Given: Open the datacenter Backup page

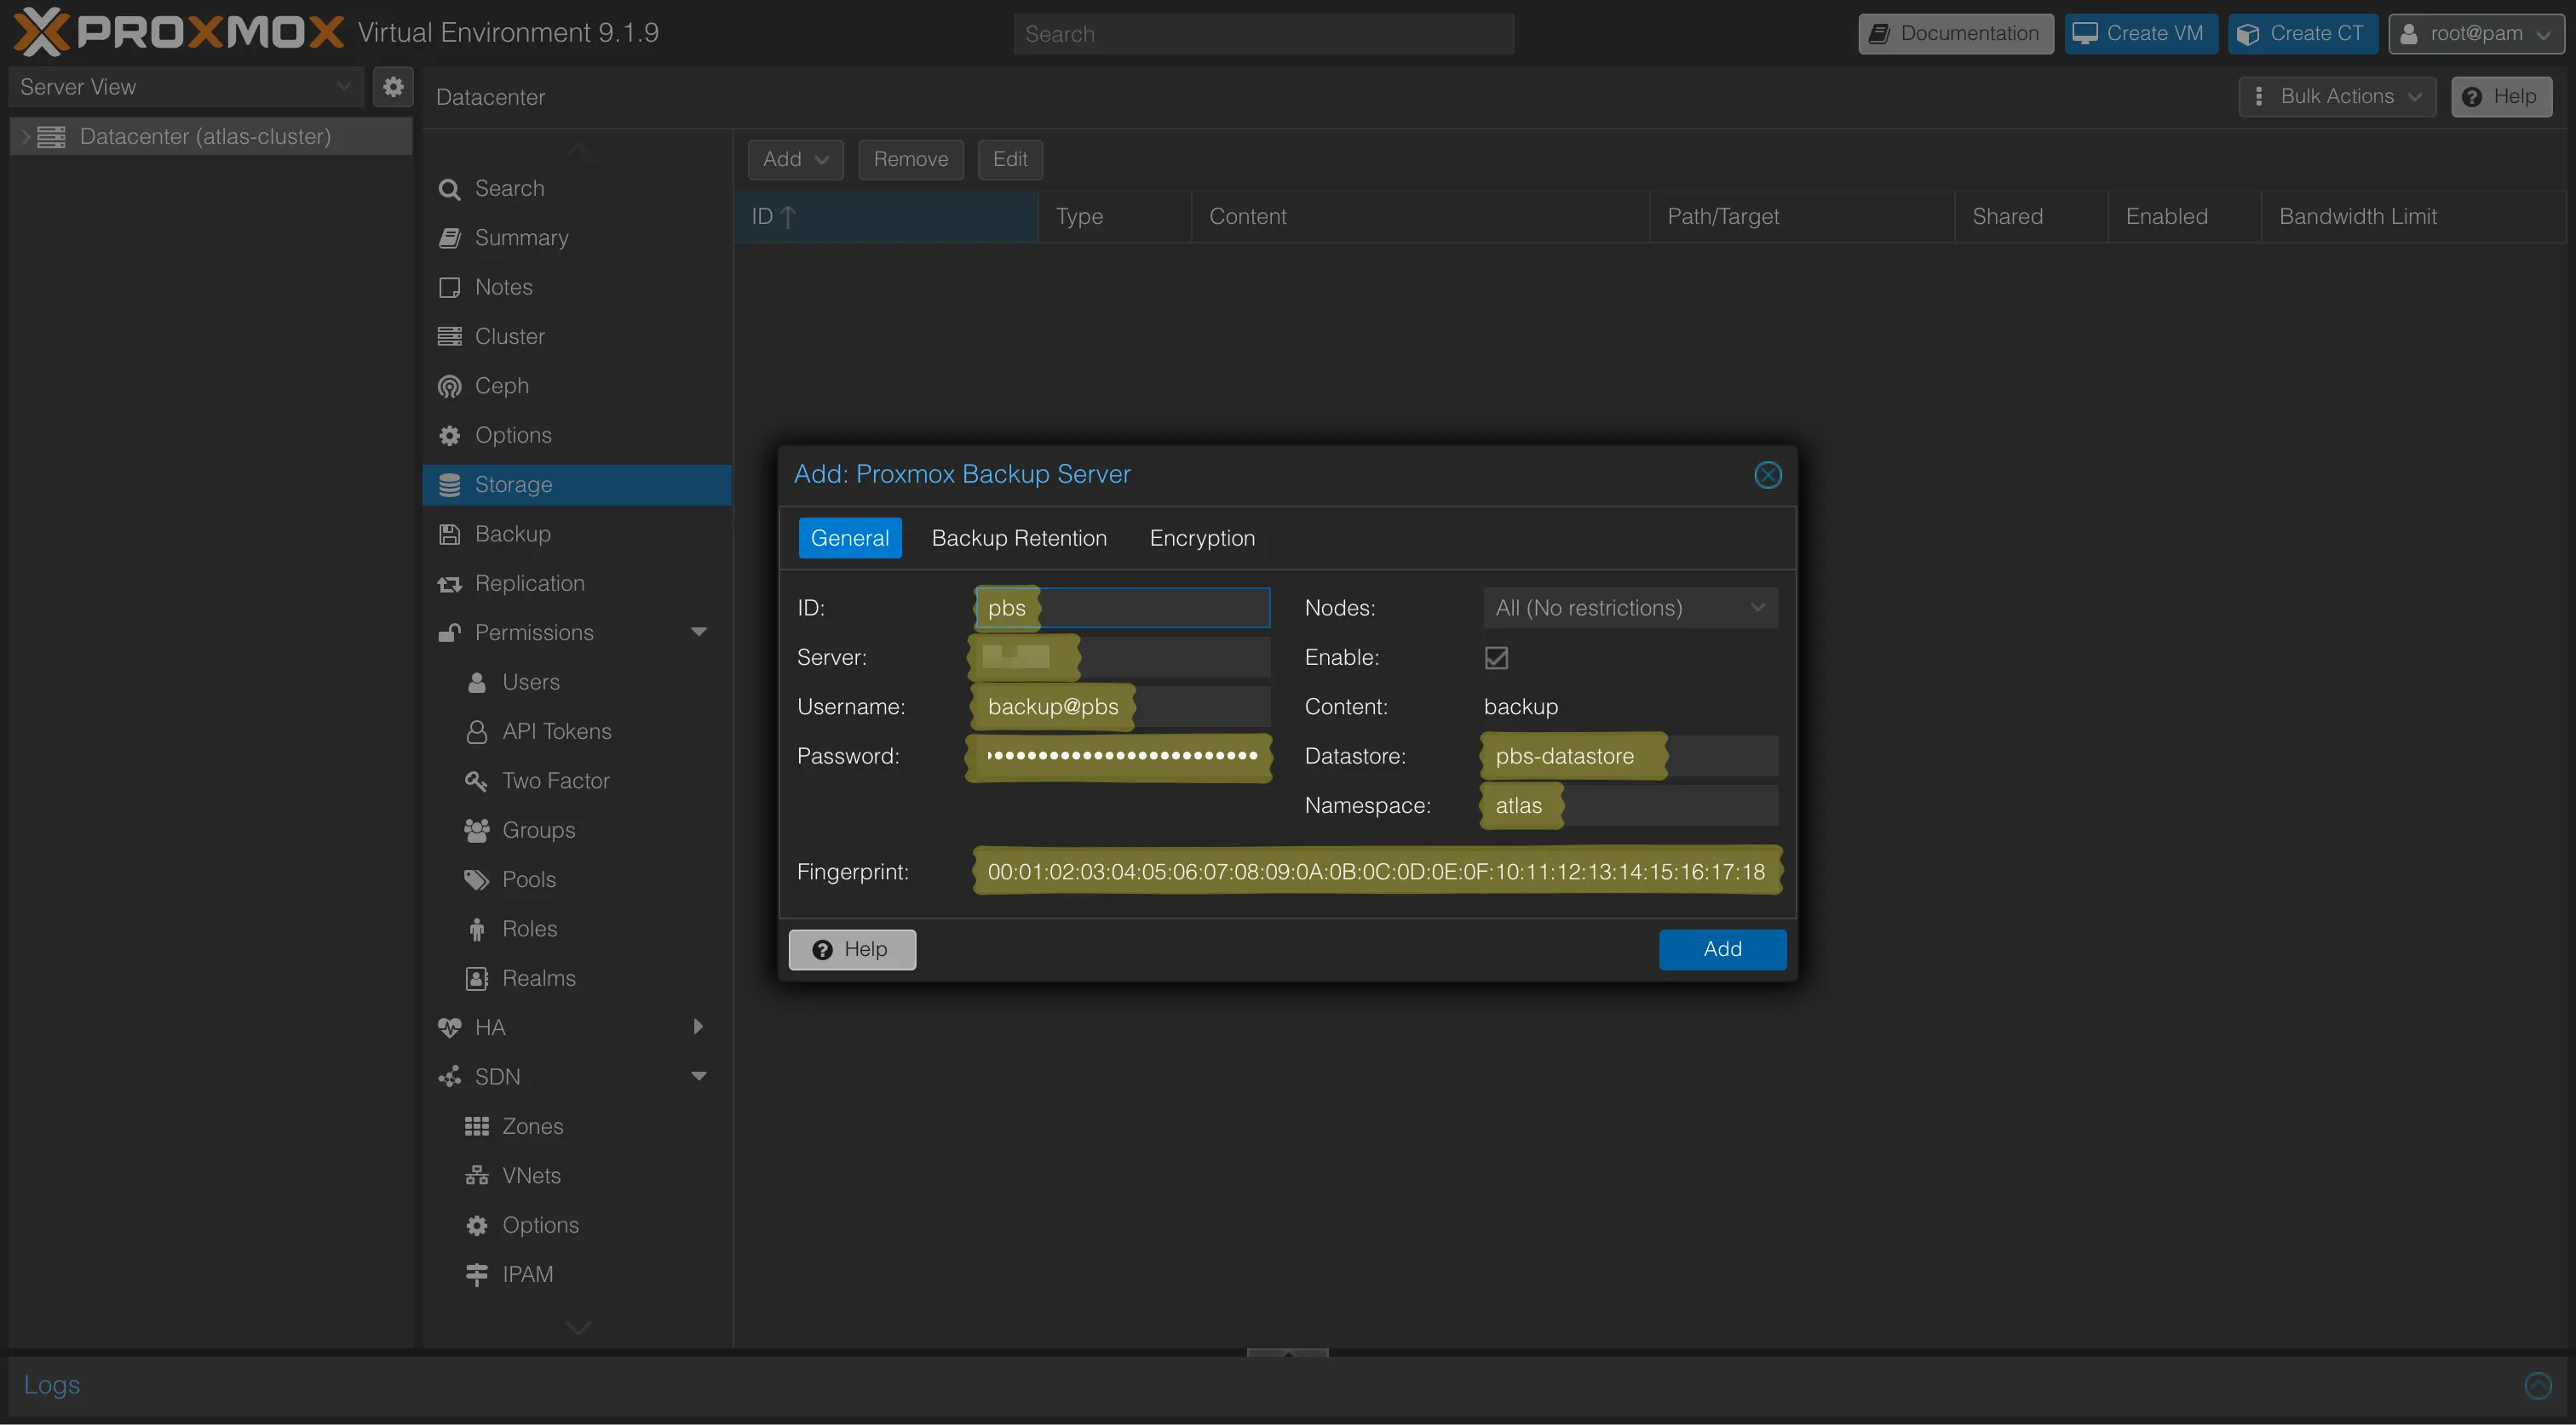Looking at the screenshot, I should point(577,535).
